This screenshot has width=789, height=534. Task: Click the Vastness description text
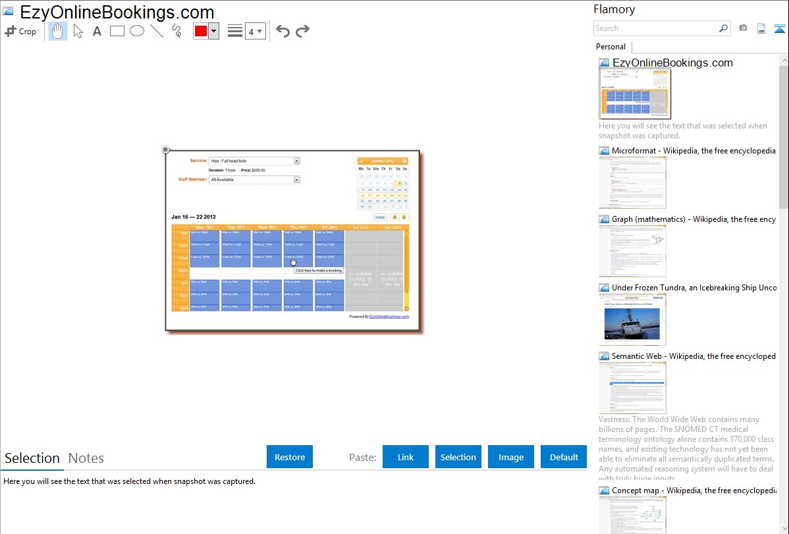[x=686, y=448]
